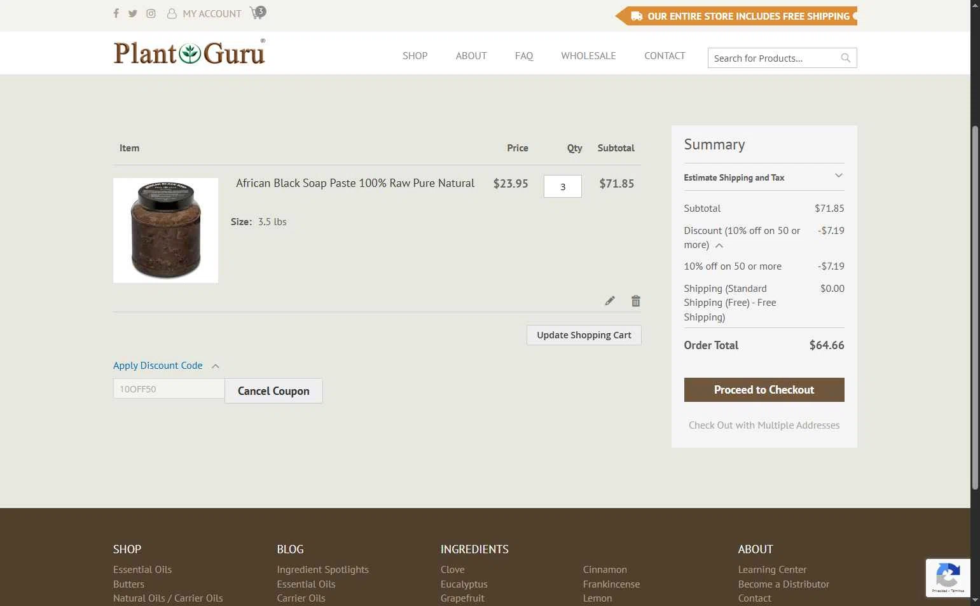Click the Size: 3.5 lbs text

[x=258, y=222]
